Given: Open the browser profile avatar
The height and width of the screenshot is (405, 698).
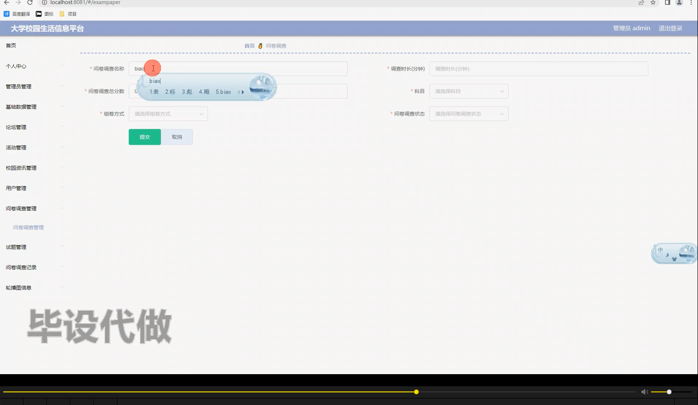Looking at the screenshot, I should click(679, 2).
